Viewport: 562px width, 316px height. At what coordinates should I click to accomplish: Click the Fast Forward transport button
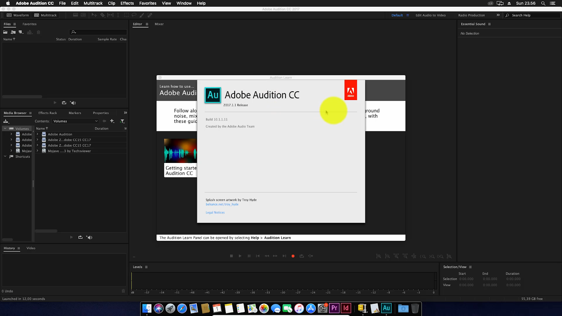pos(275,256)
